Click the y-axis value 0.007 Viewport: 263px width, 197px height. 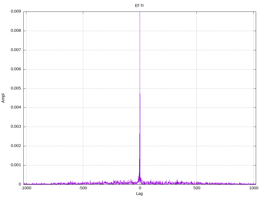pos(16,50)
